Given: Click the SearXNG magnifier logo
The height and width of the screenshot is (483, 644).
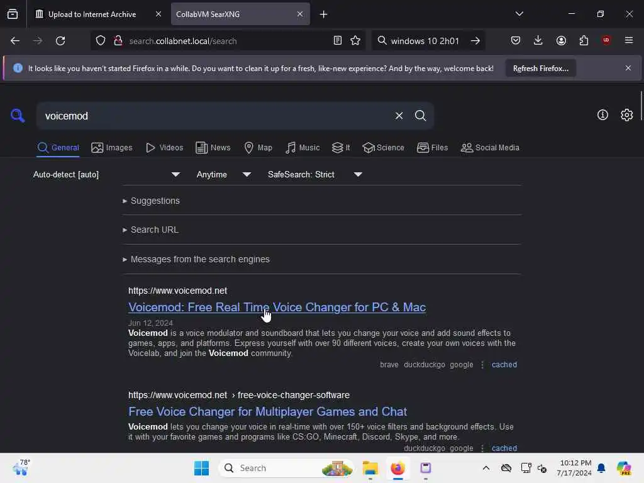Looking at the screenshot, I should pyautogui.click(x=17, y=116).
